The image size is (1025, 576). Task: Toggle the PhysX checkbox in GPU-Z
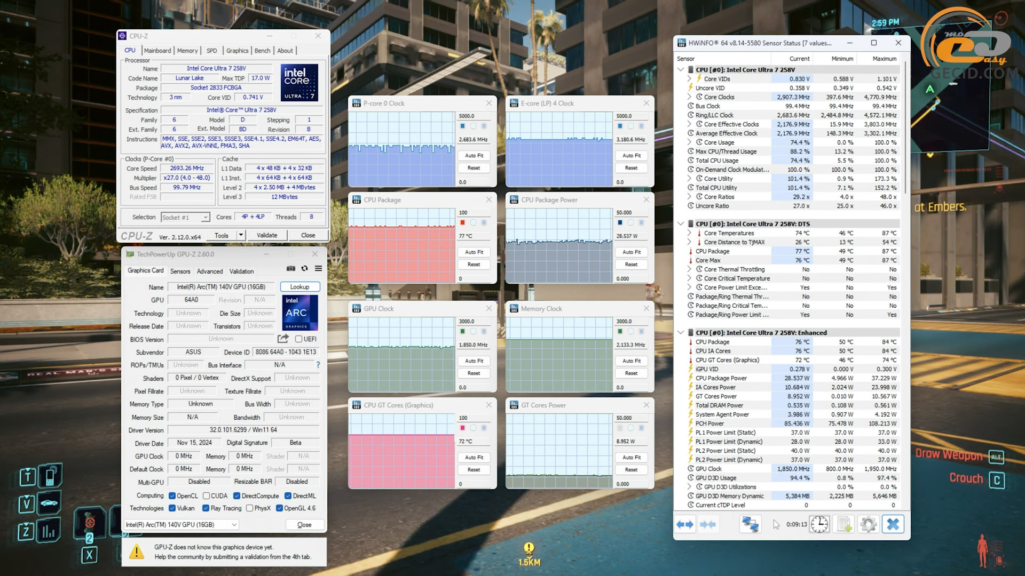pos(249,508)
